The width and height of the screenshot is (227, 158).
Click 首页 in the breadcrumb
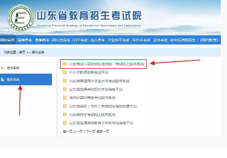click(x=22, y=52)
